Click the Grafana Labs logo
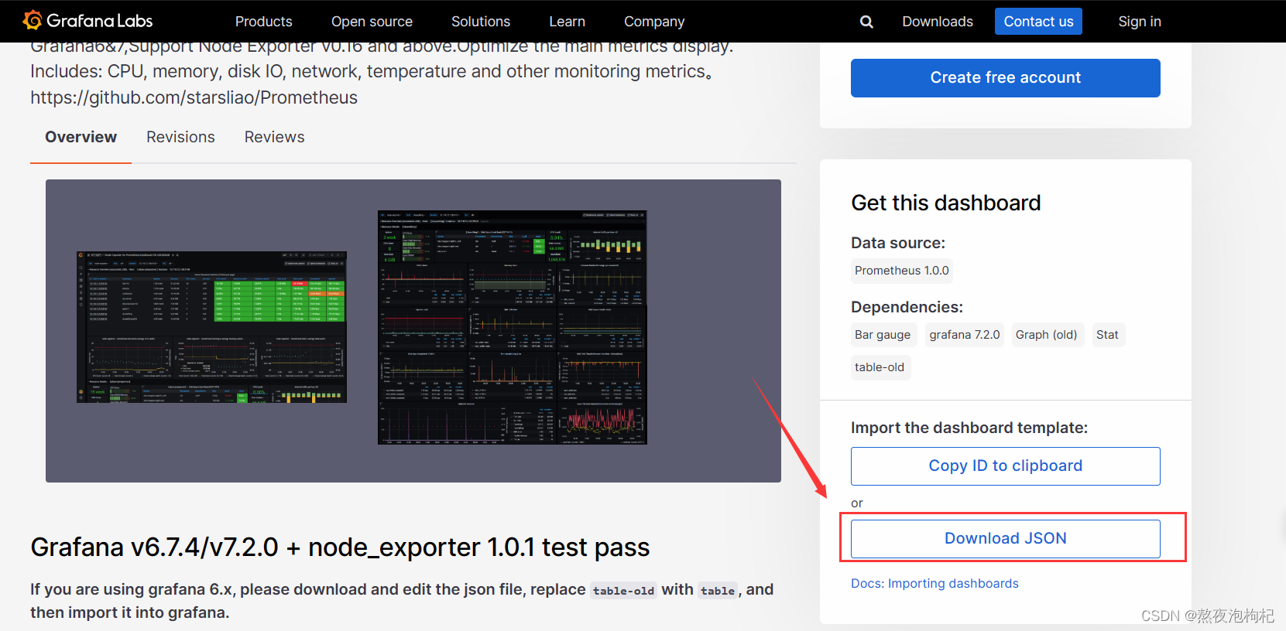The width and height of the screenshot is (1286, 631). tap(87, 21)
